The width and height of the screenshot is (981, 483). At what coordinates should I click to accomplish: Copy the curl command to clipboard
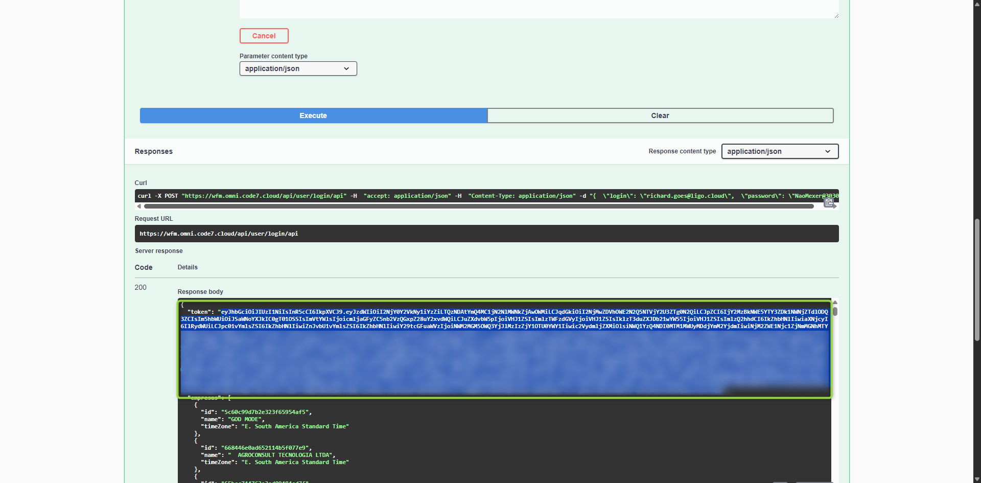[x=828, y=203]
